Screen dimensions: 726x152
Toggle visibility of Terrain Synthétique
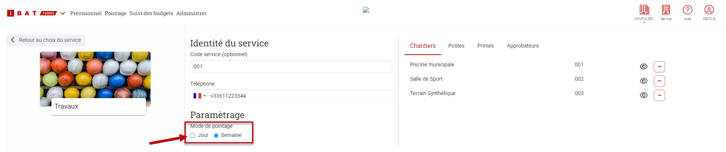pyautogui.click(x=644, y=95)
